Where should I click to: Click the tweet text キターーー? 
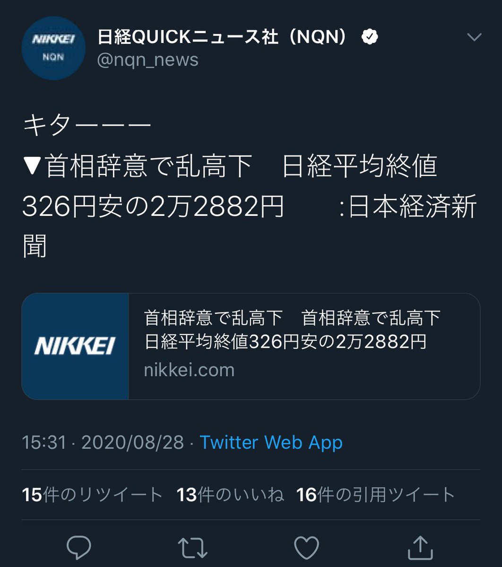point(87,126)
